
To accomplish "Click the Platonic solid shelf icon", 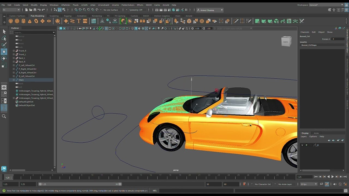I will click(58, 21).
